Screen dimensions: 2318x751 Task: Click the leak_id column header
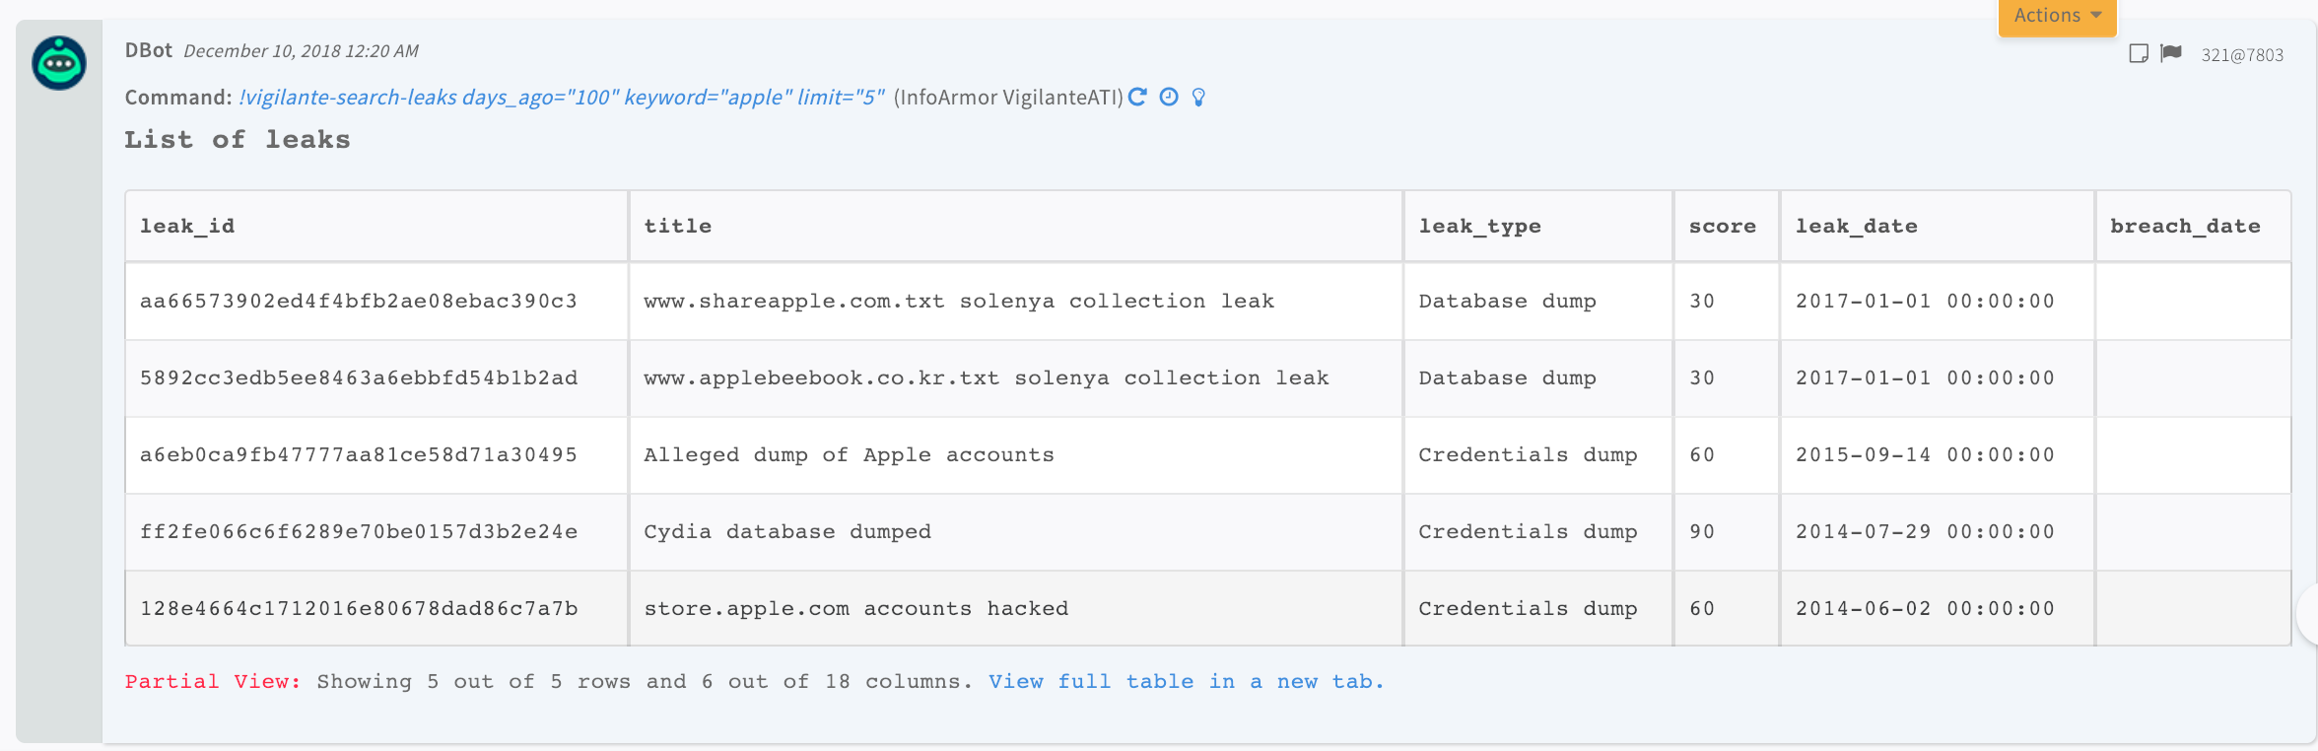pyautogui.click(x=187, y=226)
